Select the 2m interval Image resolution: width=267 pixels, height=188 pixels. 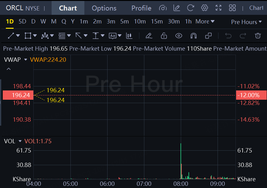tap(97, 22)
